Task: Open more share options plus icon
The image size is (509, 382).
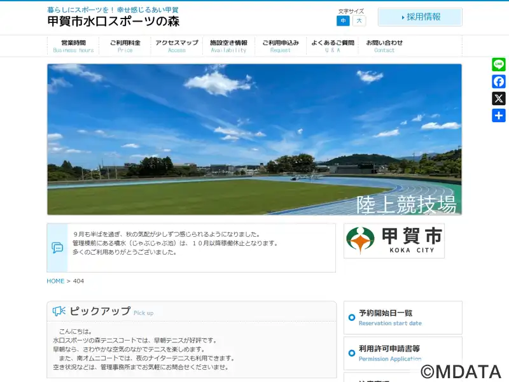Action: pos(499,116)
